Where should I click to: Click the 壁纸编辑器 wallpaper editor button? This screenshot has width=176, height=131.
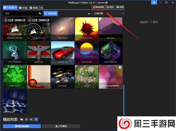tap(22, 126)
